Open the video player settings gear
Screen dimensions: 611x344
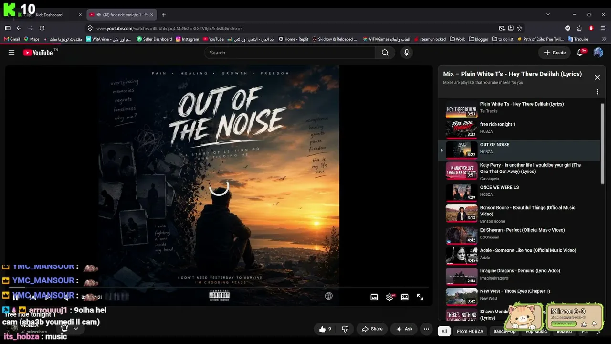tap(390, 297)
